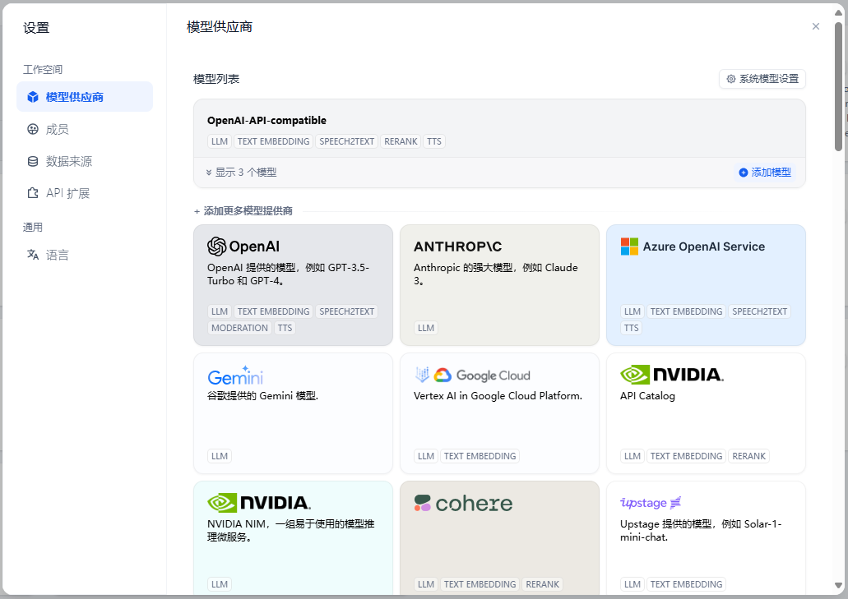Click the puzzle icon for API 扩展
This screenshot has width=848, height=599.
click(x=33, y=193)
